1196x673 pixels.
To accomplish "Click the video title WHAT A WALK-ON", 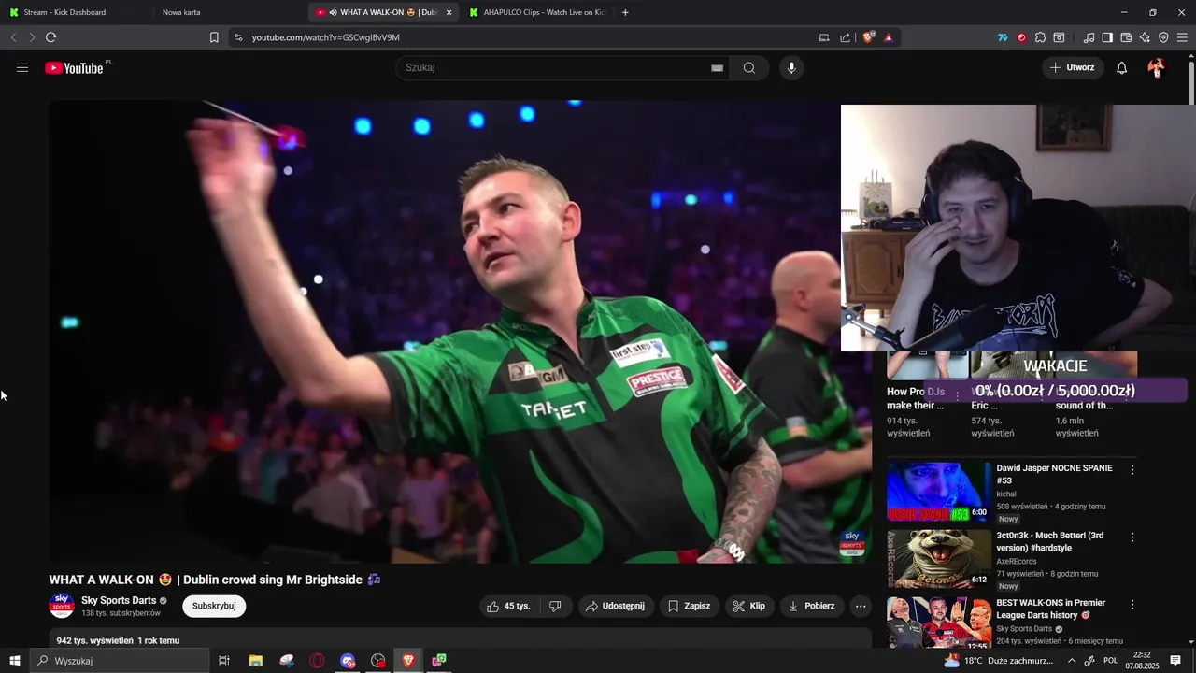I will pyautogui.click(x=215, y=580).
